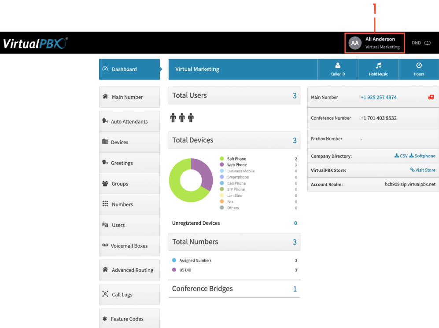Click the Virtual Marketing header title

point(197,69)
